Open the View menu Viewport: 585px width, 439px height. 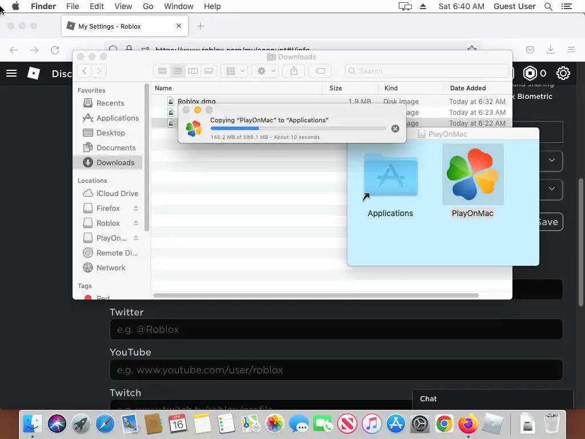(123, 6)
